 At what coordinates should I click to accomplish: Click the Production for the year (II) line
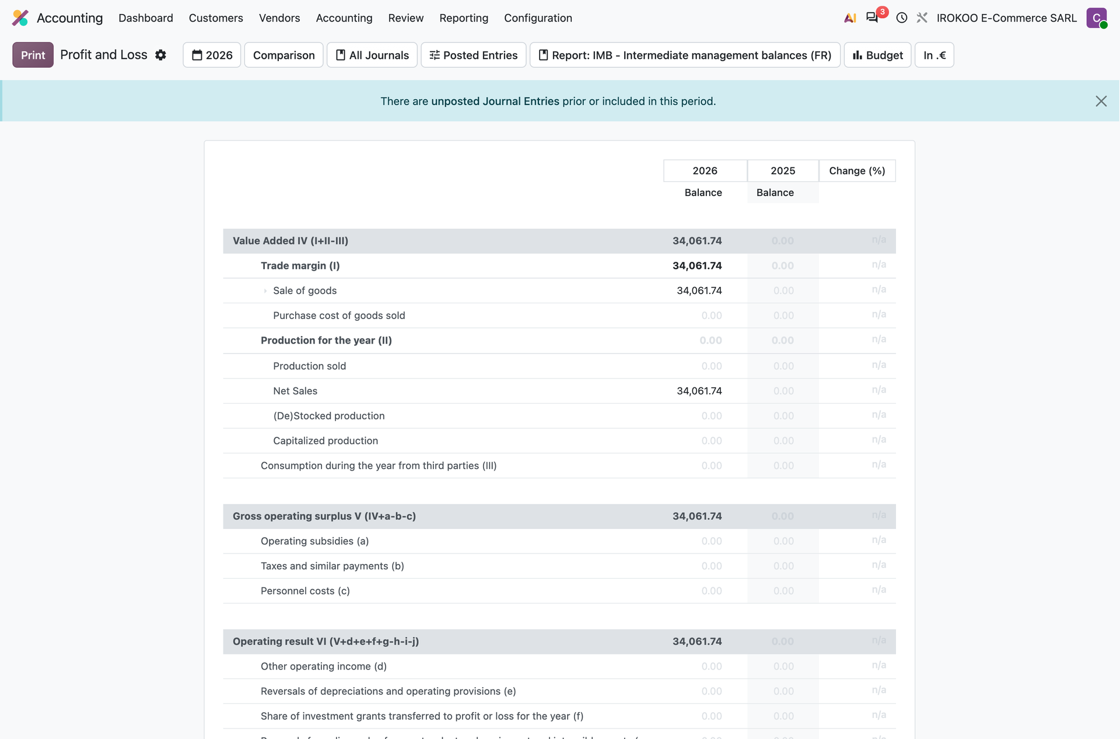559,341
